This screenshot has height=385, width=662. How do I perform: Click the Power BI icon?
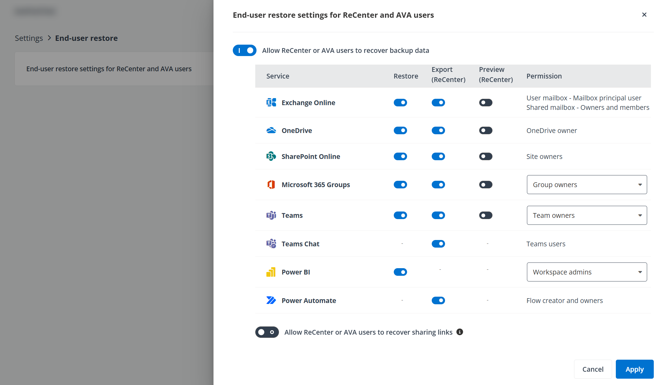coord(271,272)
